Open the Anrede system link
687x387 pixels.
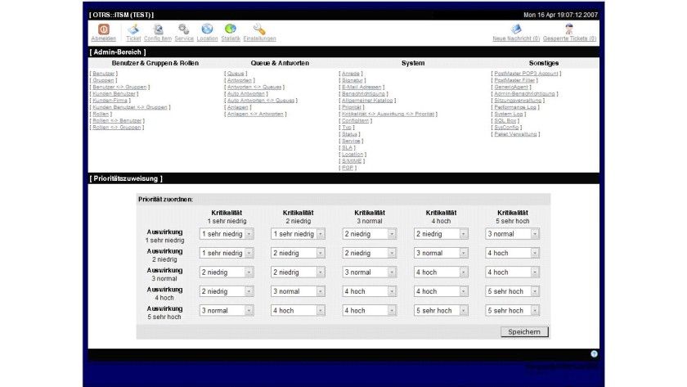click(x=351, y=74)
